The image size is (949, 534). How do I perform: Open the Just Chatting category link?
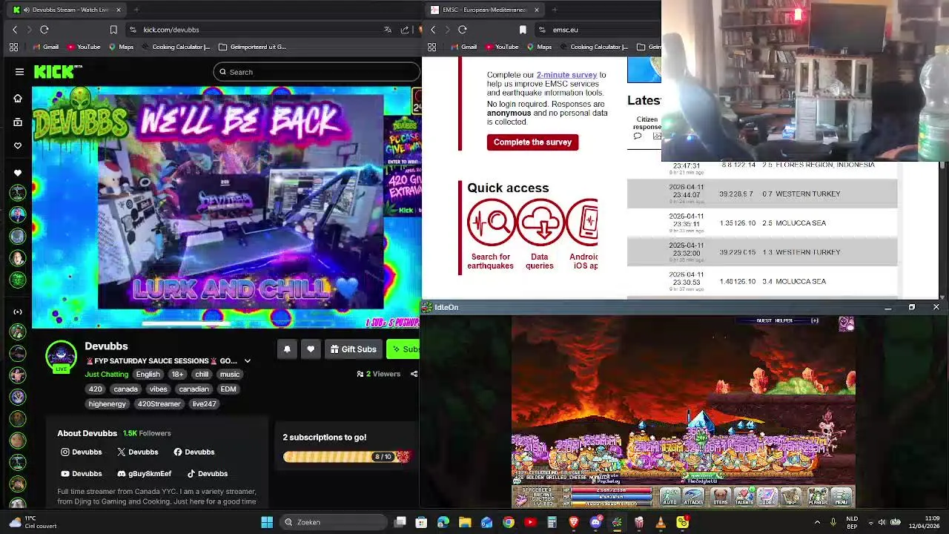107,375
